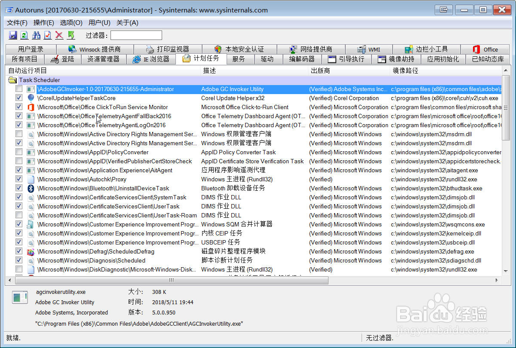Open the 文件(F) menu

17,22
